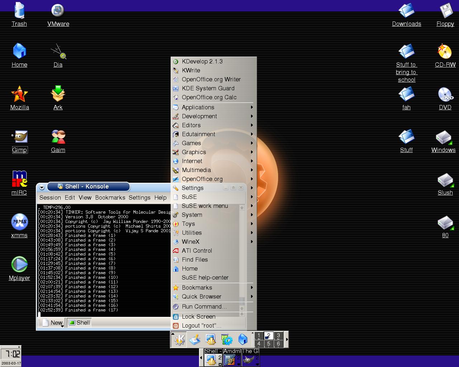Expand the Development submenu

tap(213, 116)
